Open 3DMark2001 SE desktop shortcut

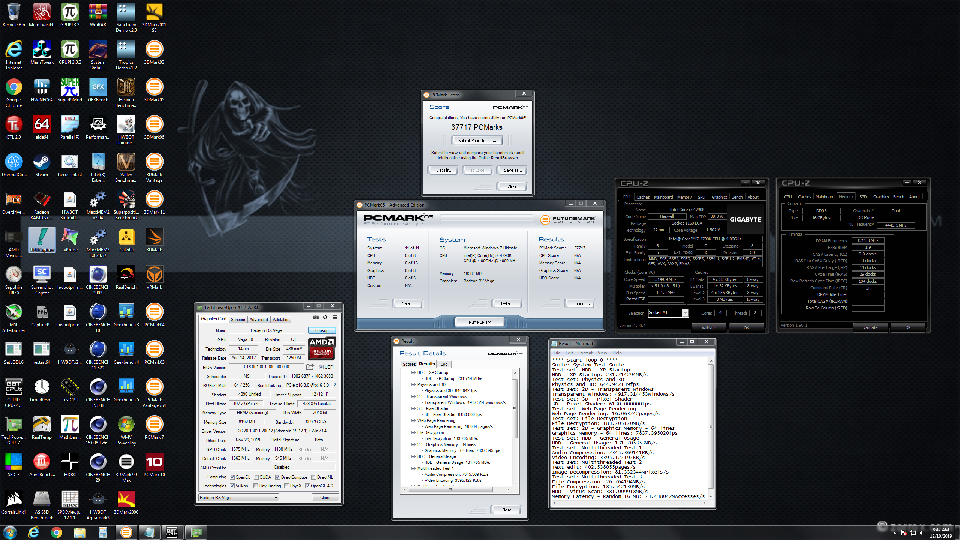(x=154, y=18)
